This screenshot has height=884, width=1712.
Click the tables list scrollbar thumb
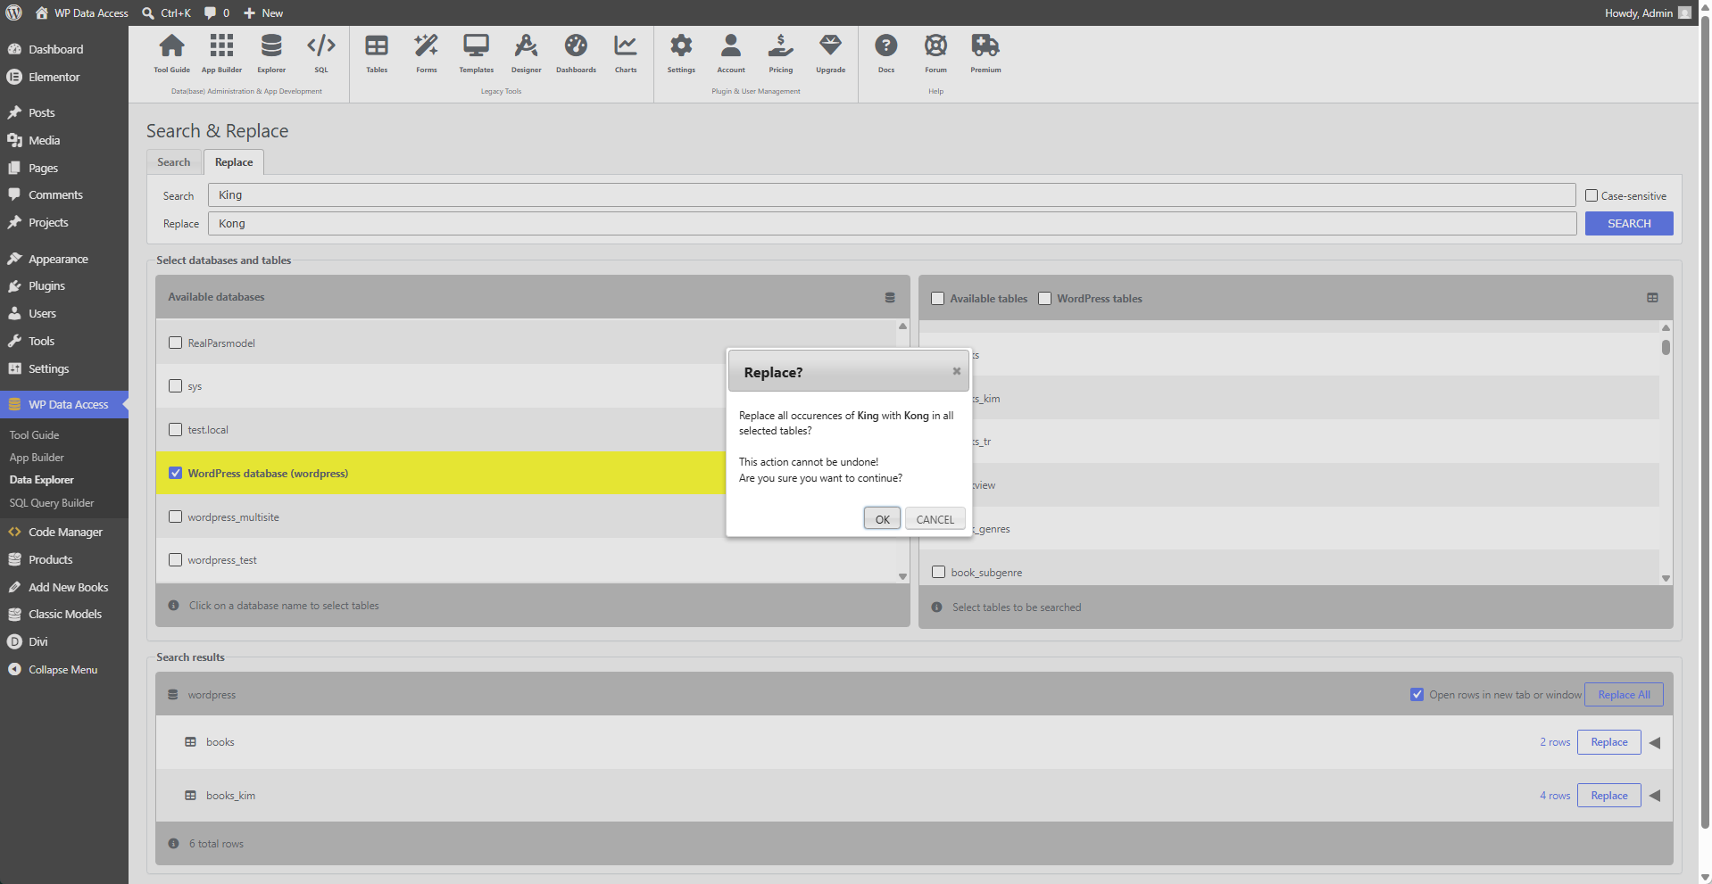click(1666, 347)
